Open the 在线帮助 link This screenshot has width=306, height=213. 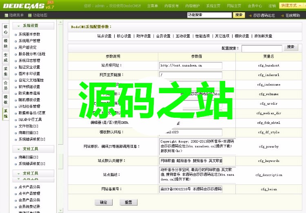click(293, 16)
